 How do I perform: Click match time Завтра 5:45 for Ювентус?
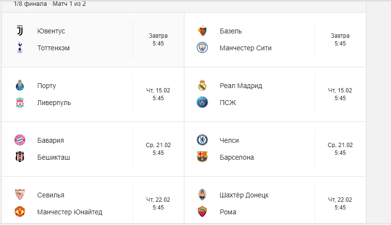click(x=158, y=40)
